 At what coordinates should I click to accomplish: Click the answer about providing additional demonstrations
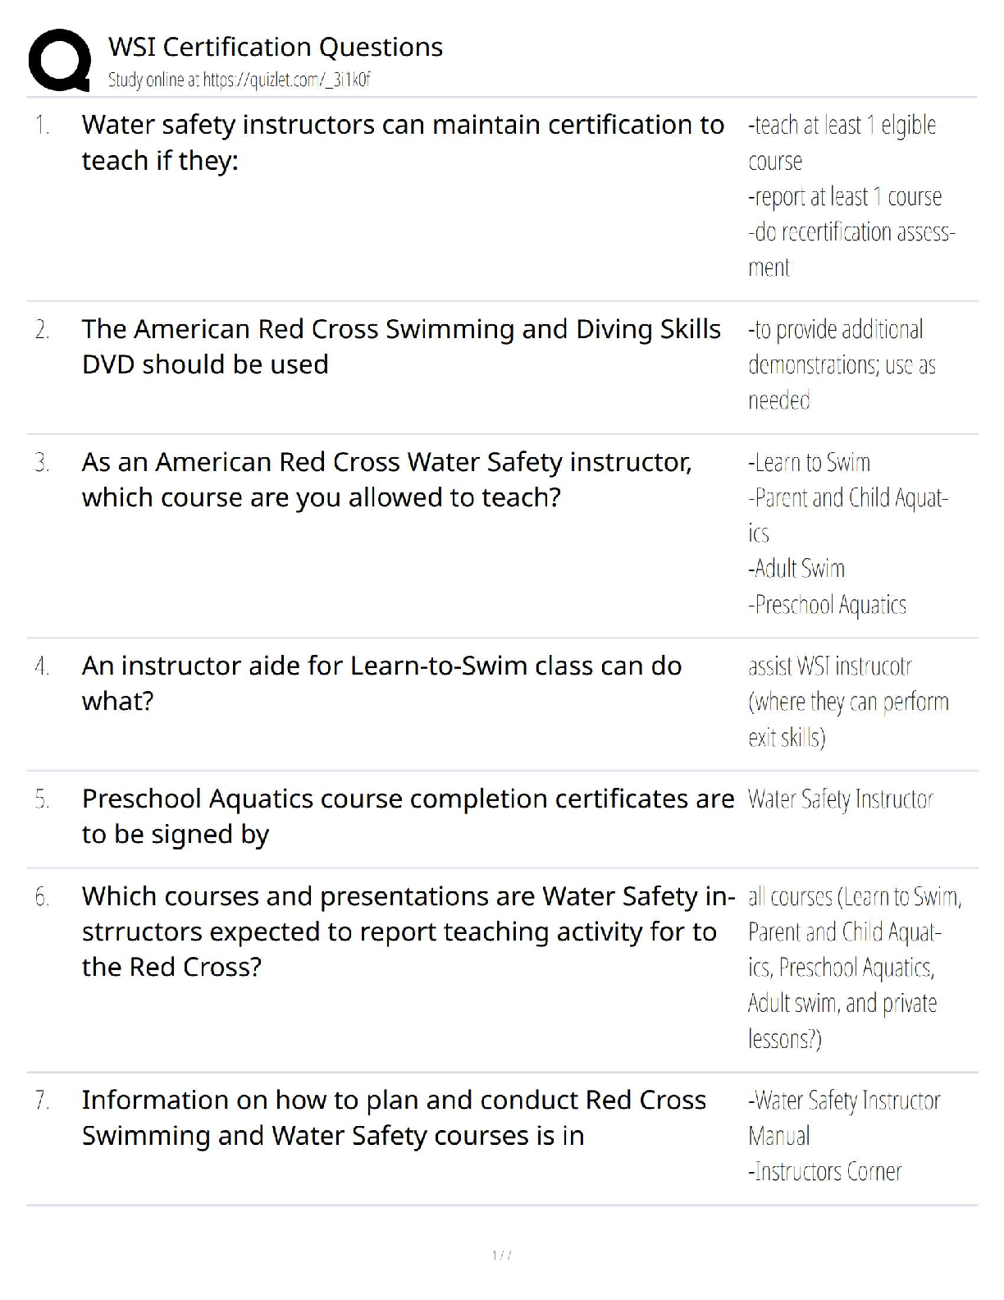click(842, 364)
